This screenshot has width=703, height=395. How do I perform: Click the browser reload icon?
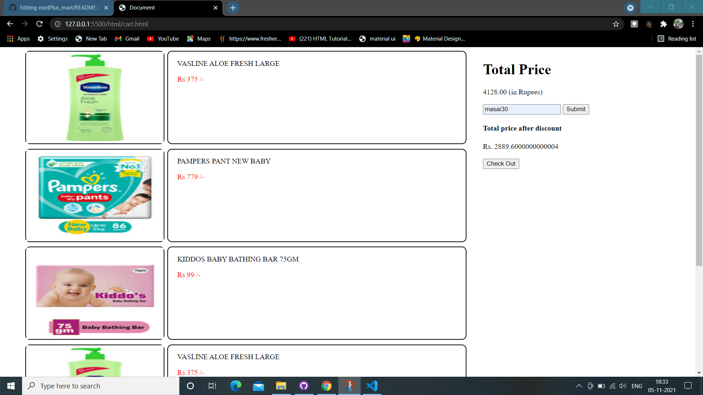click(x=40, y=24)
